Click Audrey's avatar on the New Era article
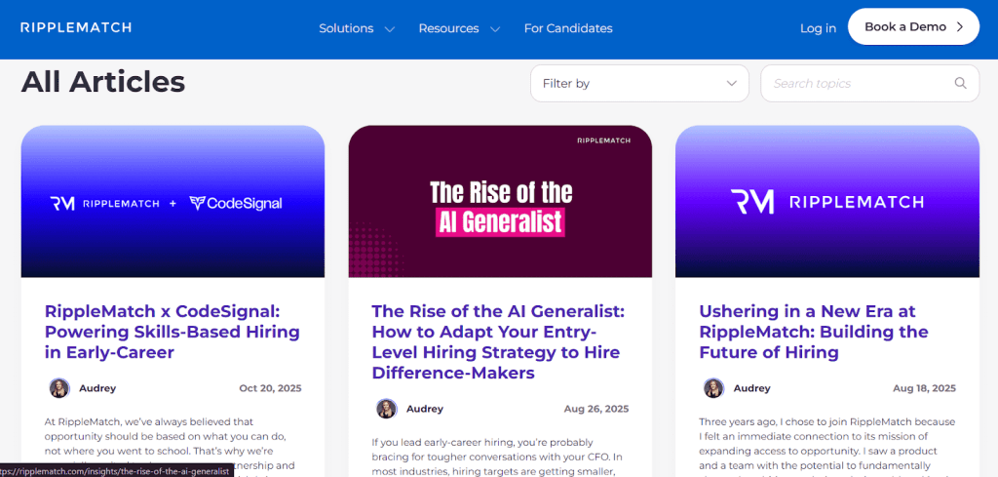 [x=714, y=388]
